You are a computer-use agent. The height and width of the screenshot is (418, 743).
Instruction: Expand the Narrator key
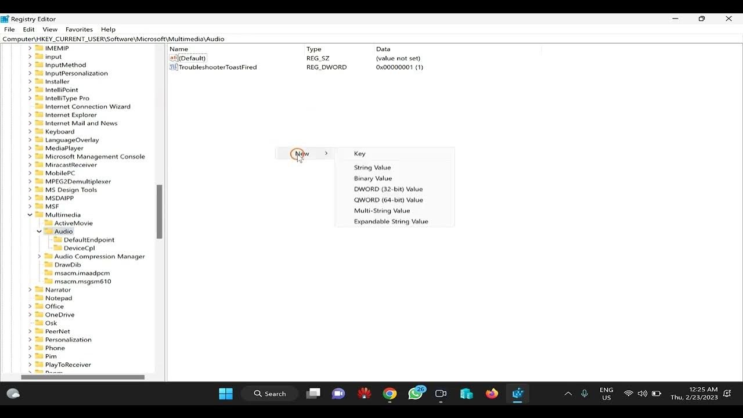(x=30, y=290)
